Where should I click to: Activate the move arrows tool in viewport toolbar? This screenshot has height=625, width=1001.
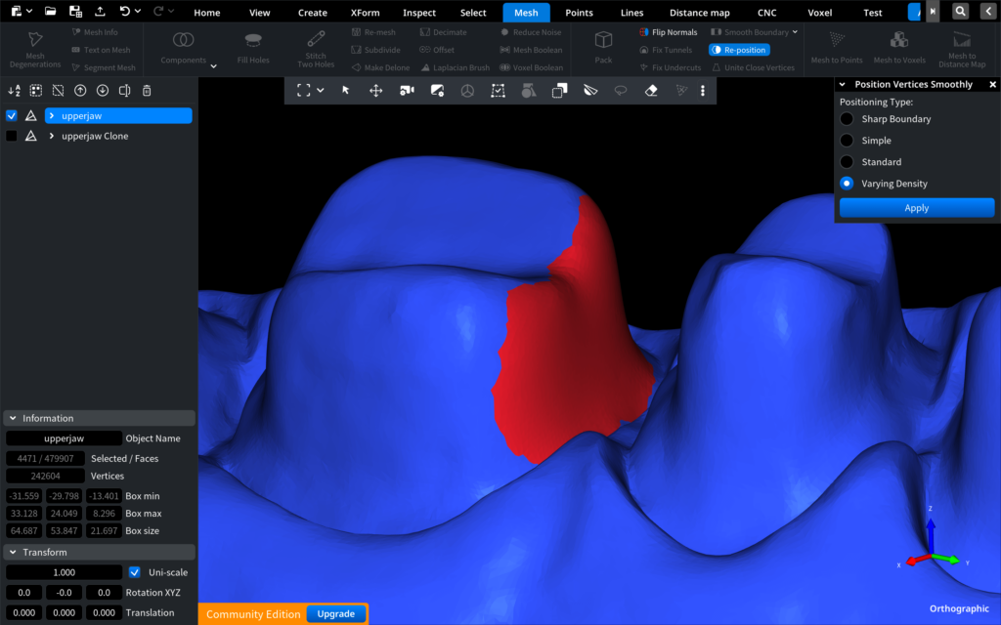click(x=375, y=90)
